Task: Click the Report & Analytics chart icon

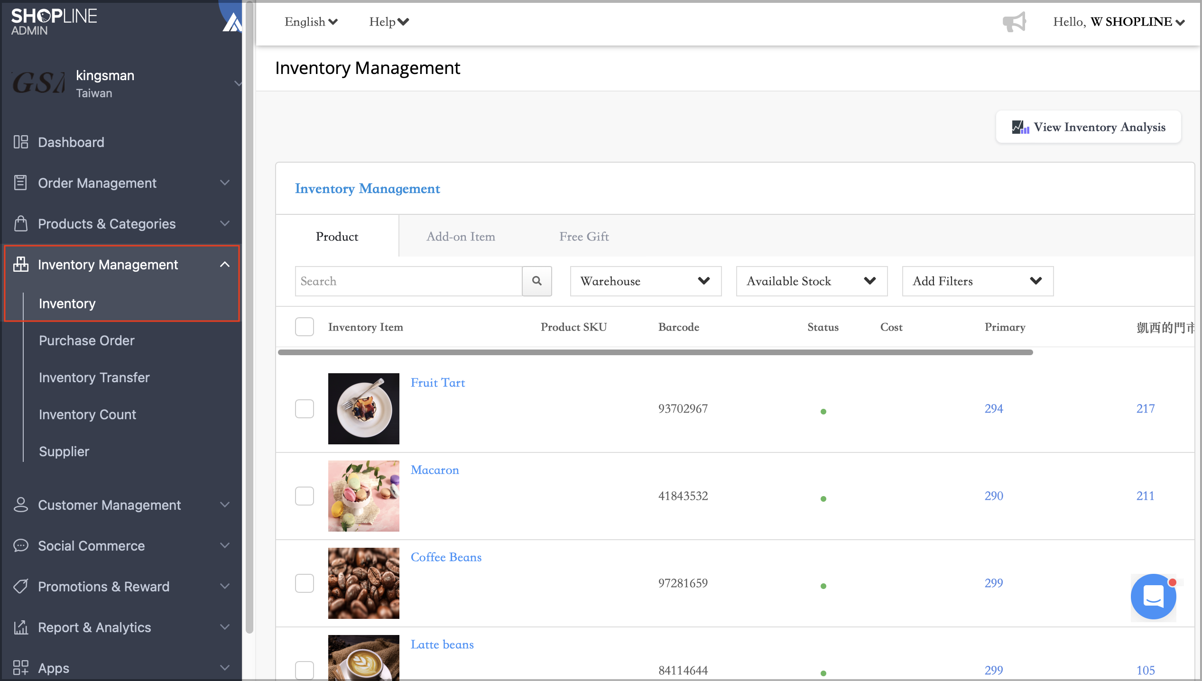Action: 20,627
